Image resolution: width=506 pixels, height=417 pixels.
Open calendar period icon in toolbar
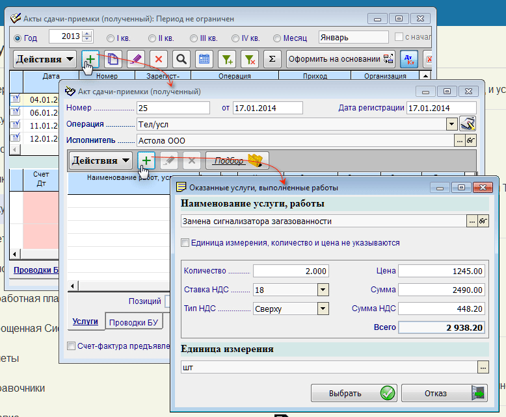tap(204, 59)
